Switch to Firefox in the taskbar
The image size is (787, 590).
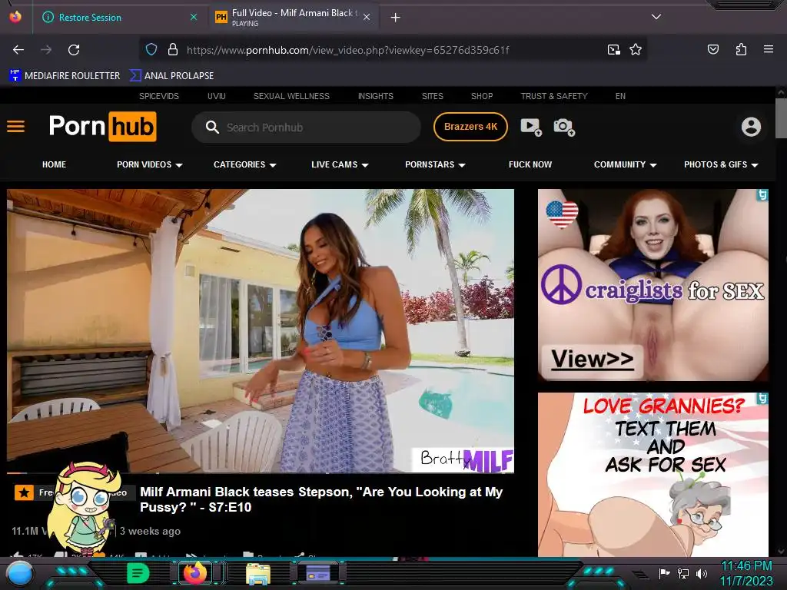(194, 572)
